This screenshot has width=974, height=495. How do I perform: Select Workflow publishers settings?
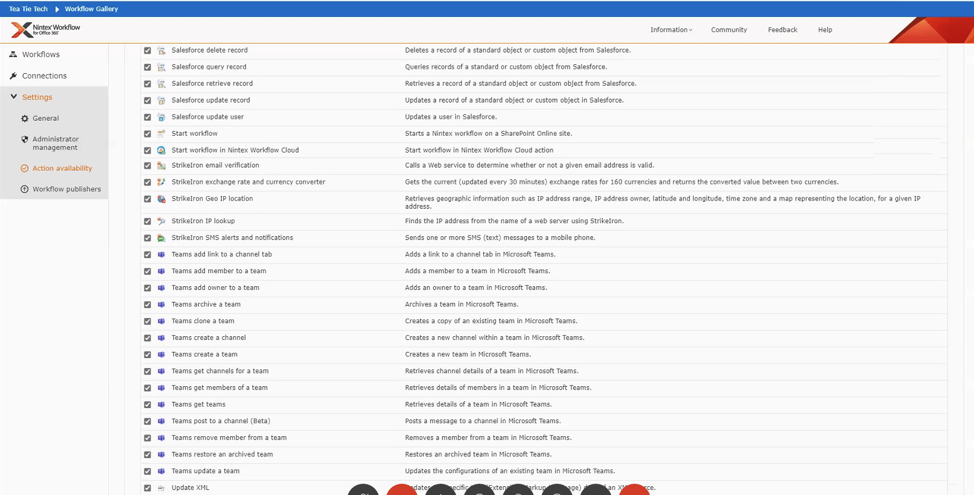pyautogui.click(x=66, y=189)
